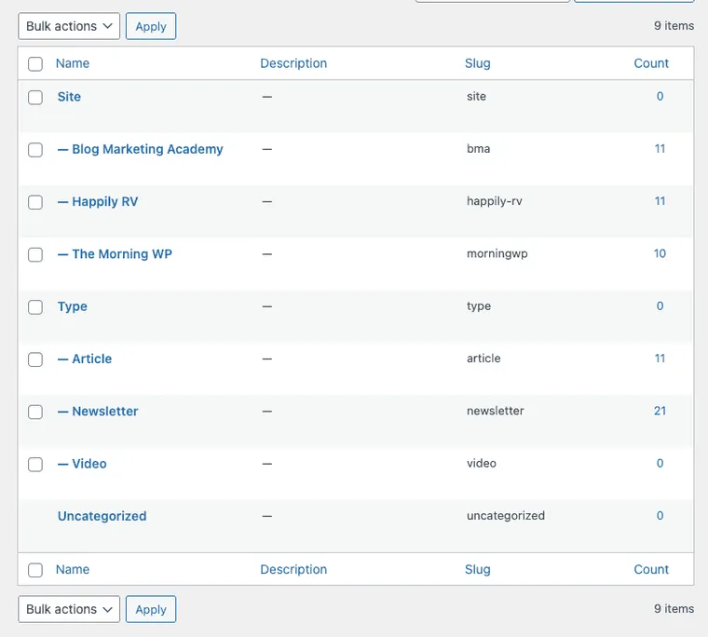Open the Video category link

tap(89, 464)
